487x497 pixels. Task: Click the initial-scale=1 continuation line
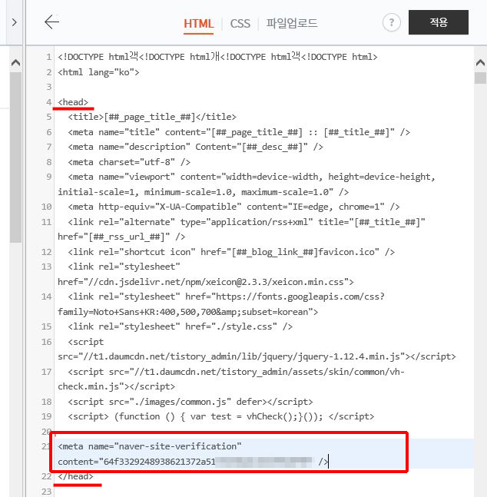coord(203,192)
